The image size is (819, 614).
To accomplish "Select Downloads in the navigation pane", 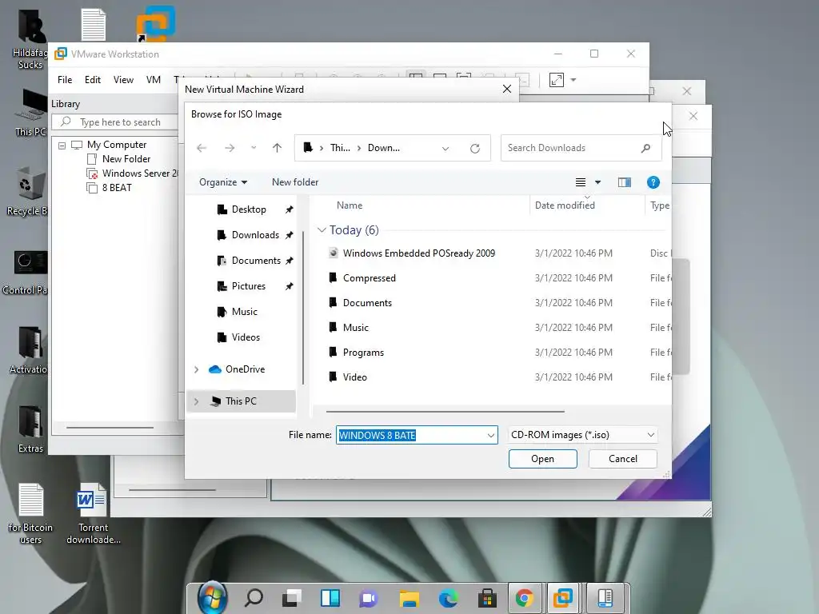I will 255,235.
